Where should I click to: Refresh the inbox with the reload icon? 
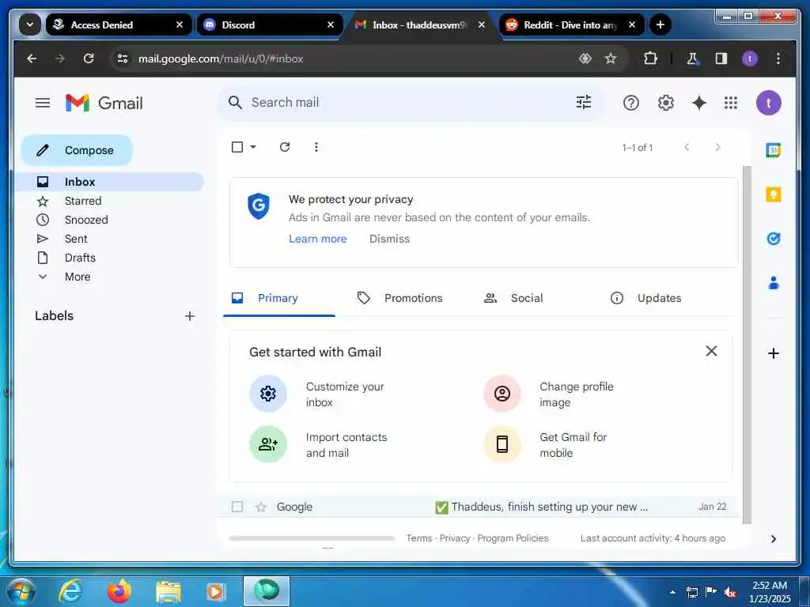(x=285, y=147)
